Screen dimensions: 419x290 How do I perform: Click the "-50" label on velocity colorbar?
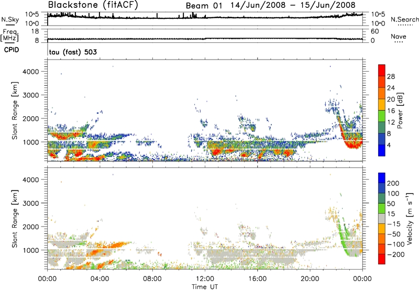click(x=394, y=234)
